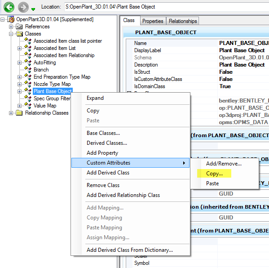Click the References folder icon
269x268 pixels.
pos(19,27)
